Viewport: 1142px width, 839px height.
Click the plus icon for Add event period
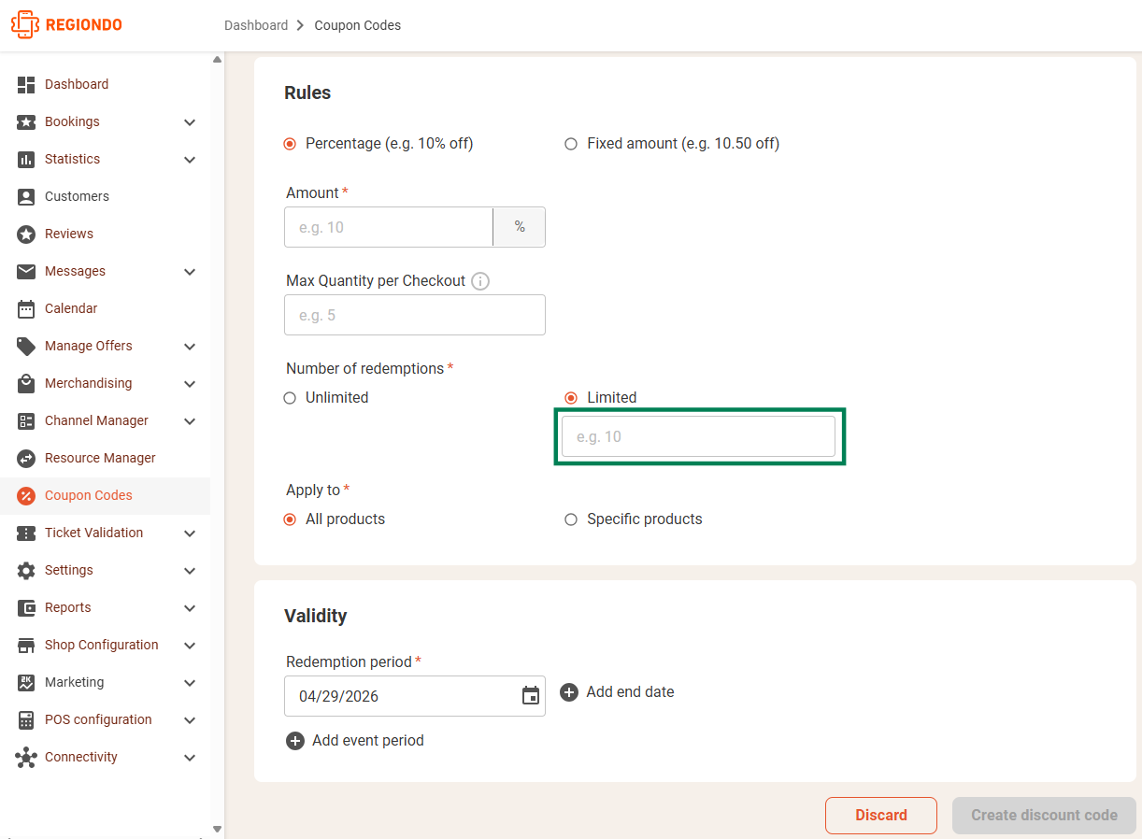pyautogui.click(x=295, y=741)
